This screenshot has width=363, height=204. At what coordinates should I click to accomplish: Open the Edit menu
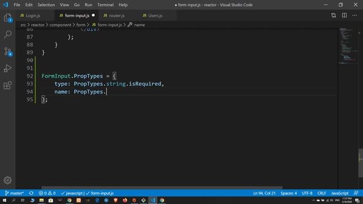[x=29, y=5]
